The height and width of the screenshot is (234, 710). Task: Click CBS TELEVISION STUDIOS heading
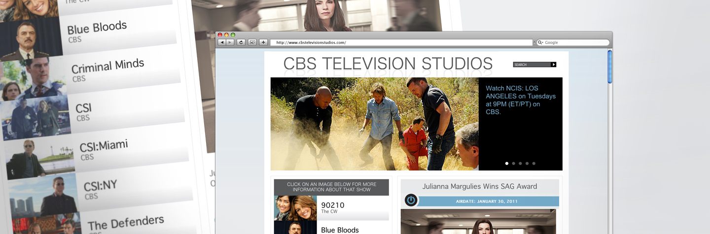pos(388,64)
